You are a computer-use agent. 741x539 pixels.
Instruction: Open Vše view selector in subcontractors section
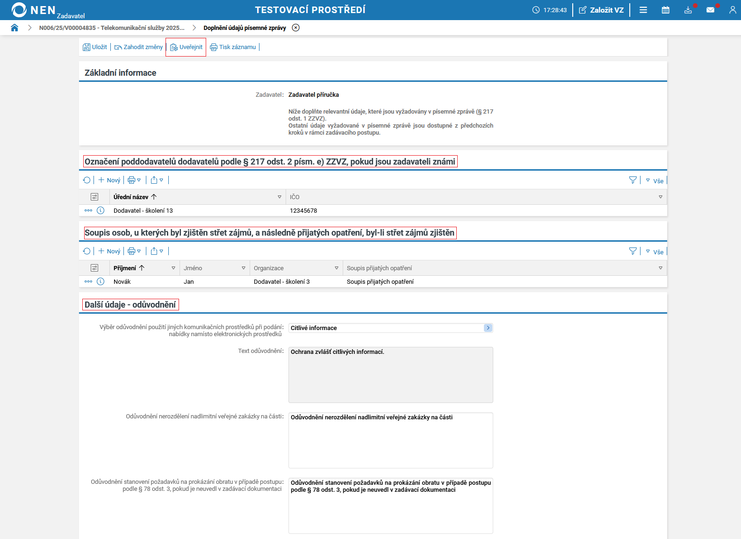pyautogui.click(x=655, y=180)
